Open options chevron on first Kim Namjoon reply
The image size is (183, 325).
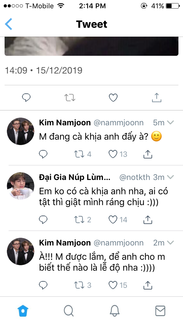(170, 123)
